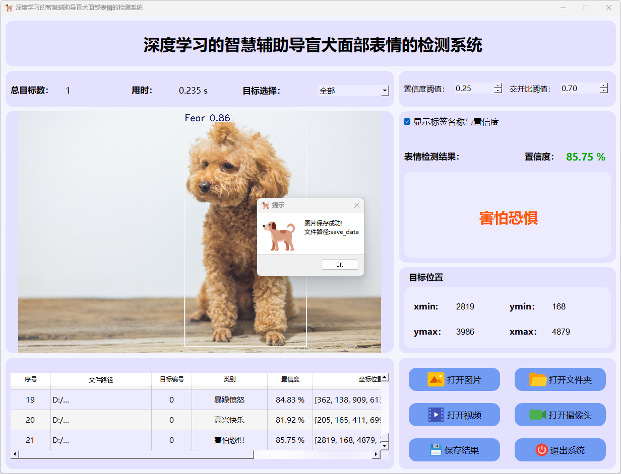
Task: Click the floppy disk save results icon
Action: click(x=436, y=450)
